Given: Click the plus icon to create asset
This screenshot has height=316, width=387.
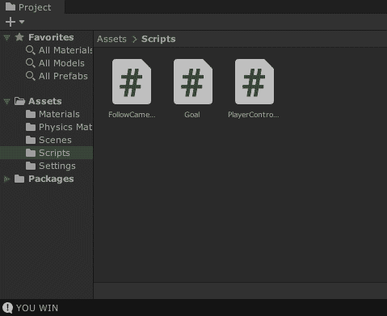Looking at the screenshot, I should pyautogui.click(x=11, y=22).
